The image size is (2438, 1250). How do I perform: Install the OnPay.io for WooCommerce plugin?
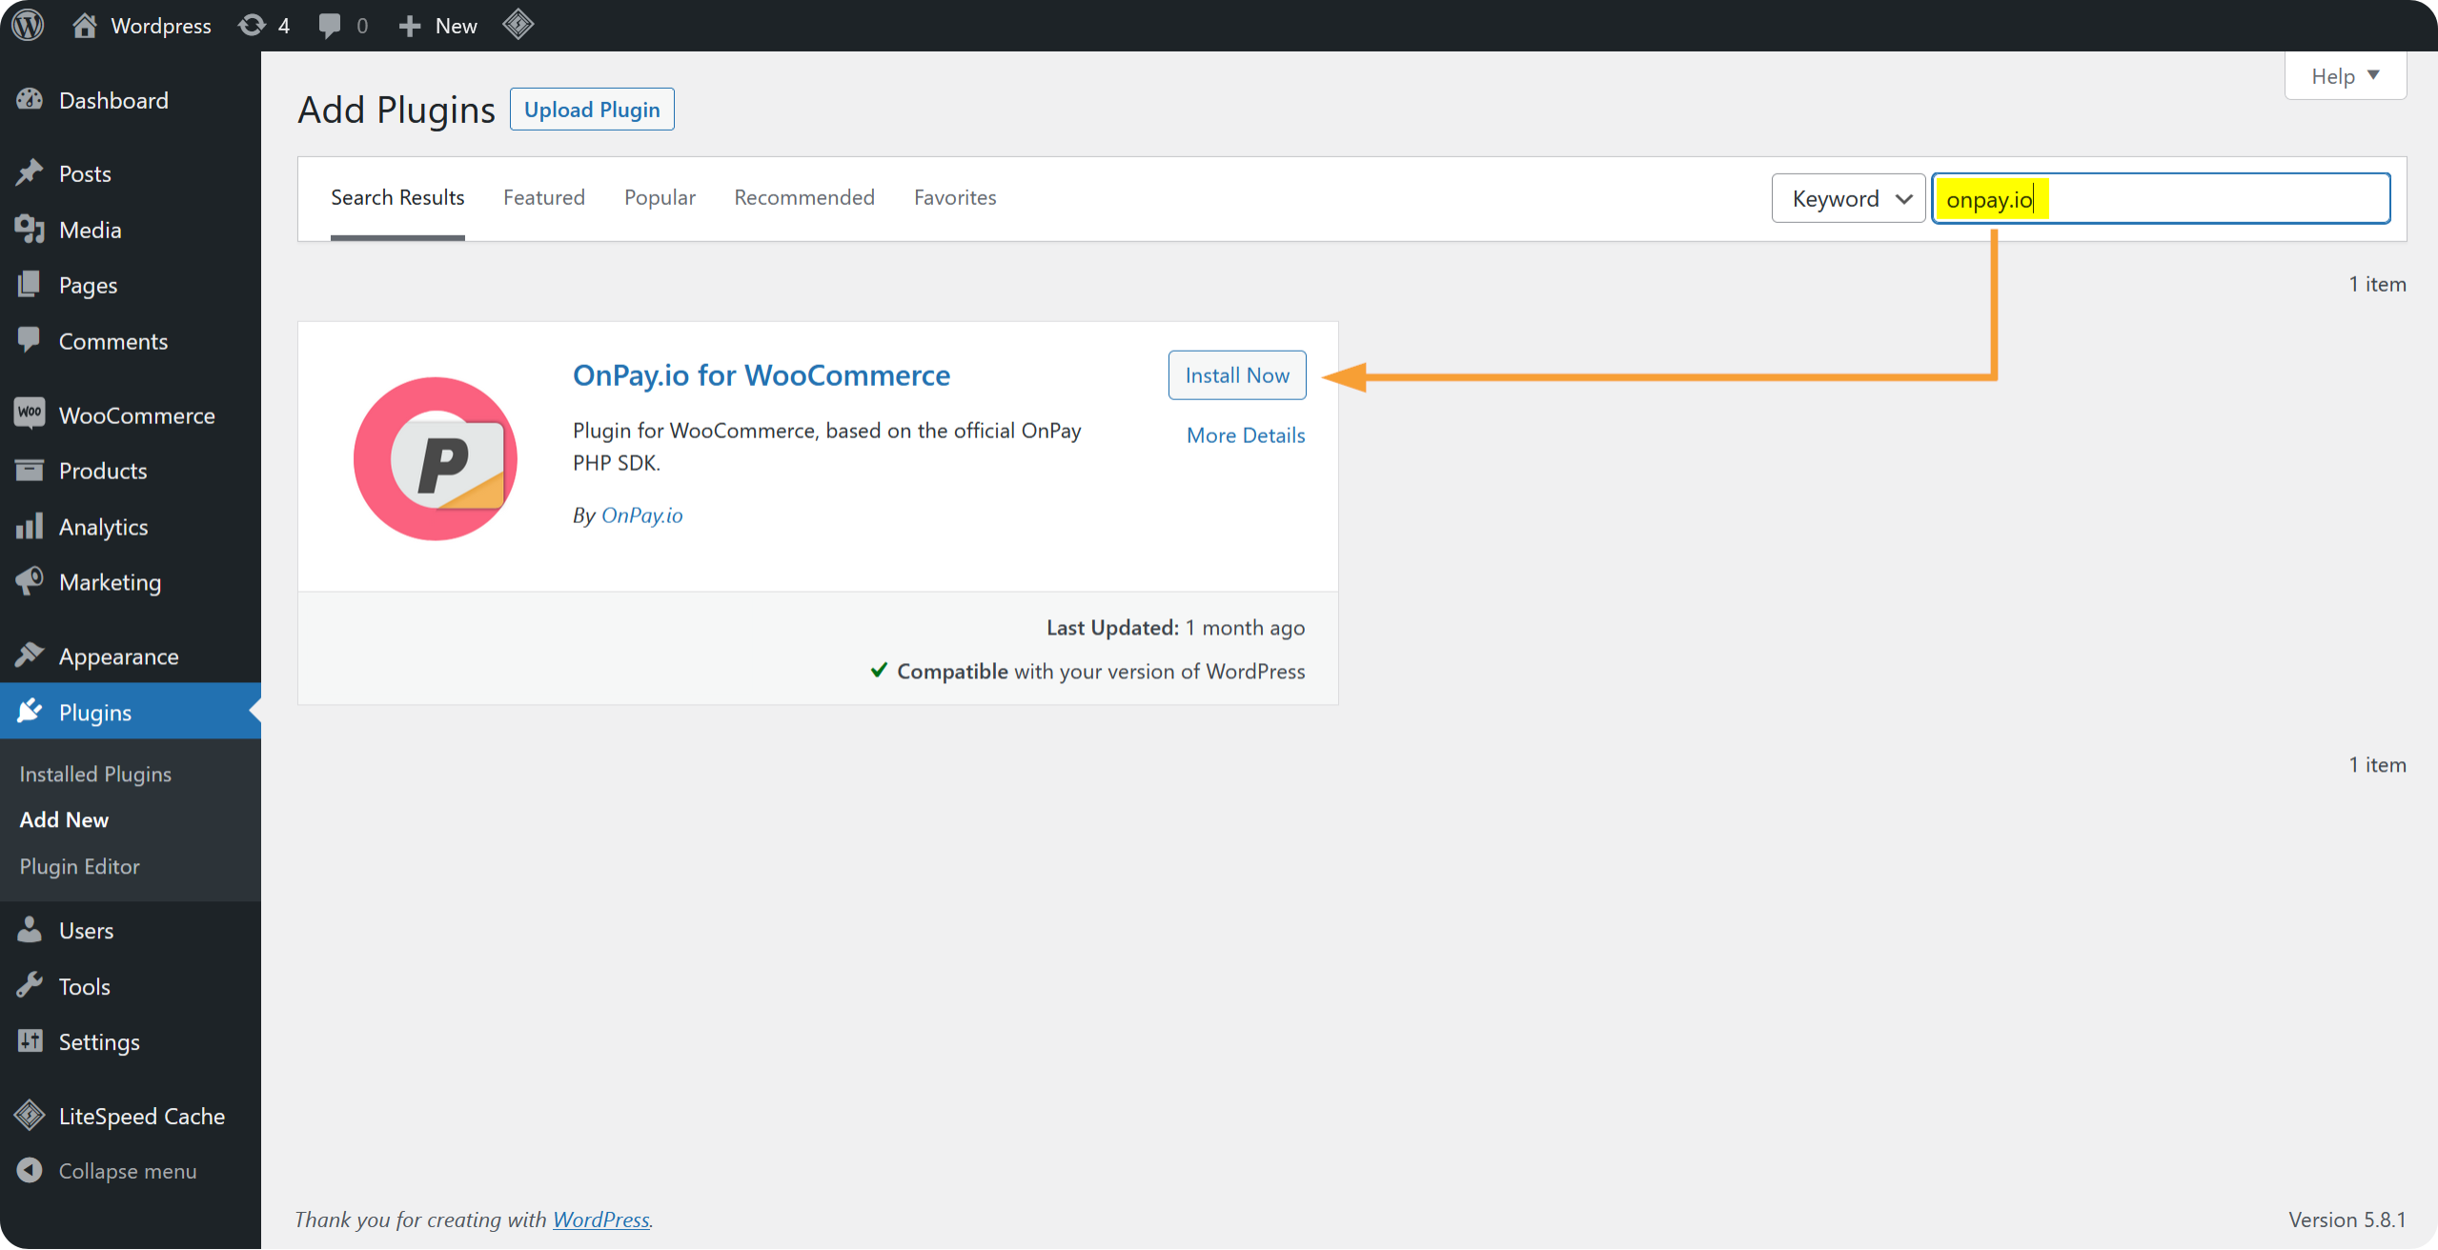[1236, 374]
